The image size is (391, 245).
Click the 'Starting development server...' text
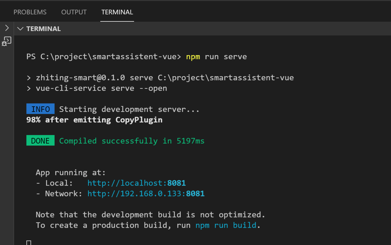click(x=129, y=109)
